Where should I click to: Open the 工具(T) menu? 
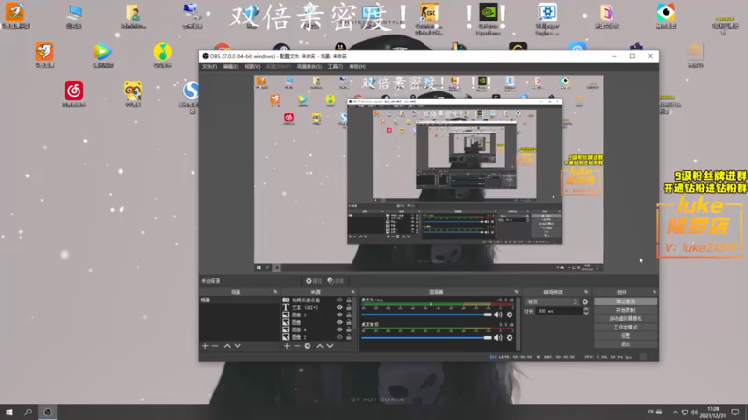tap(336, 67)
